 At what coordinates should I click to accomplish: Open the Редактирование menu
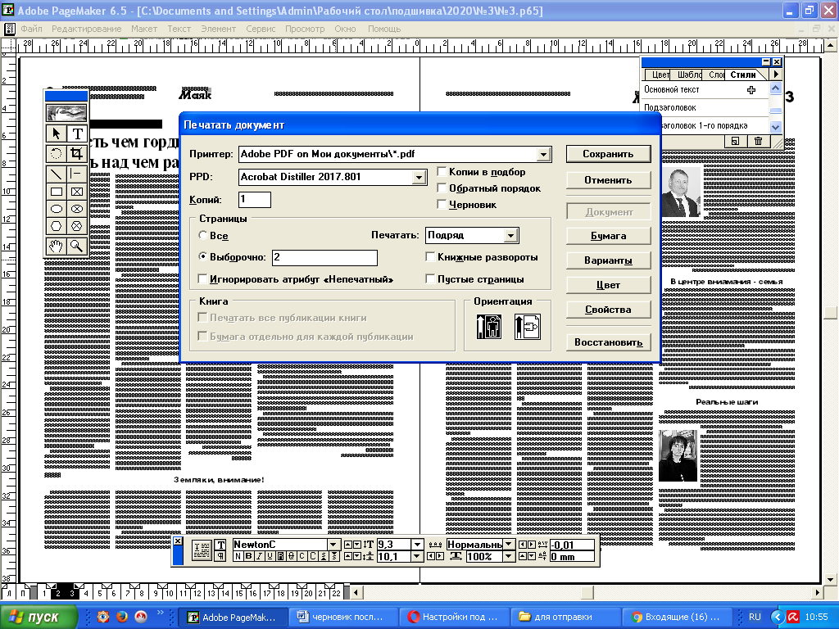point(86,29)
